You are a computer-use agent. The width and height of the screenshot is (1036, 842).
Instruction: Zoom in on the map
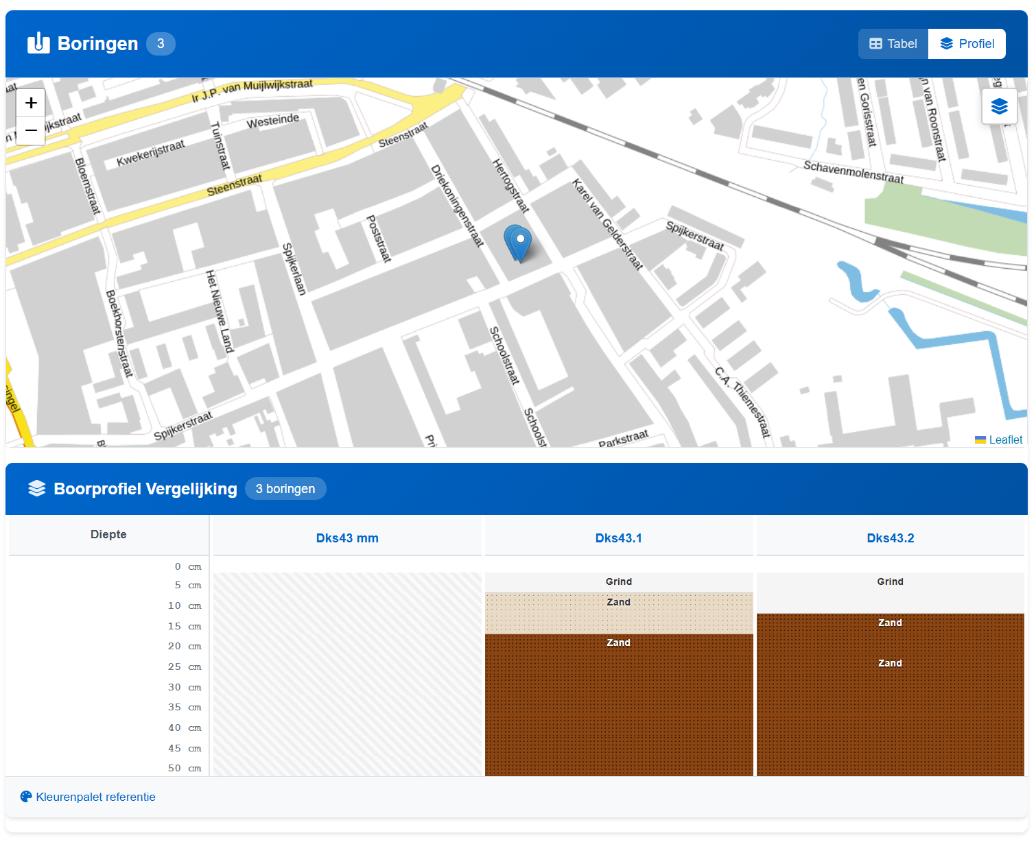click(31, 103)
